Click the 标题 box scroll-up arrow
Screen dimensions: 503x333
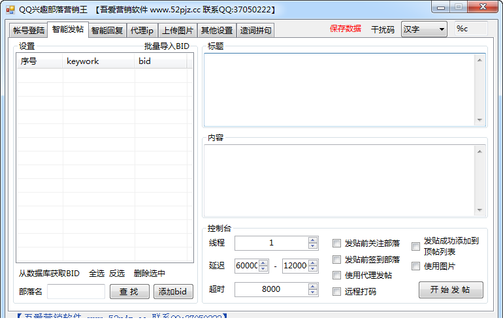click(x=479, y=60)
